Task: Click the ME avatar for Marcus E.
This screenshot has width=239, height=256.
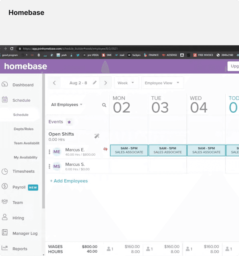Action: [57, 152]
